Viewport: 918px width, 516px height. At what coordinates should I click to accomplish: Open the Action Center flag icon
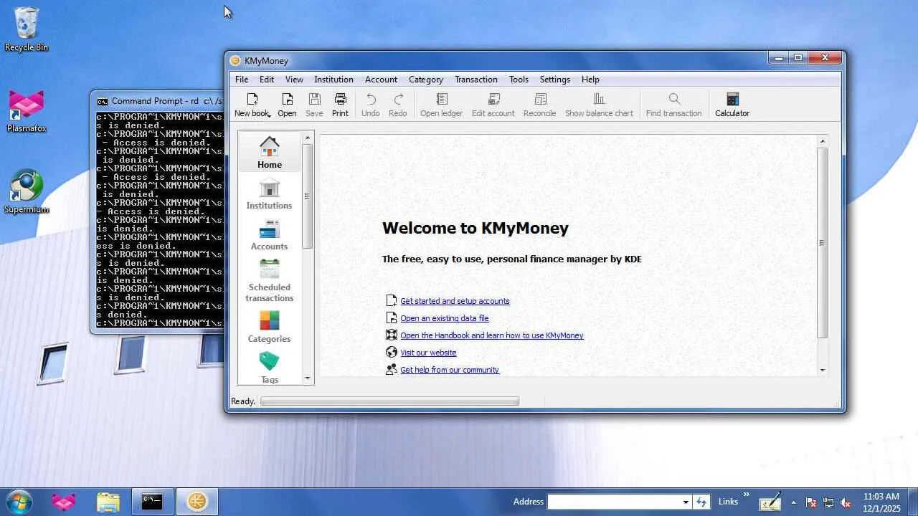click(x=811, y=502)
